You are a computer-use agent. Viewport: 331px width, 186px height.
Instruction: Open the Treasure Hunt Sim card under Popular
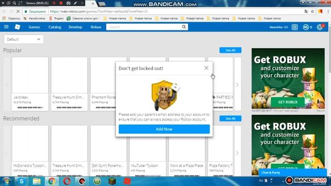69,84
